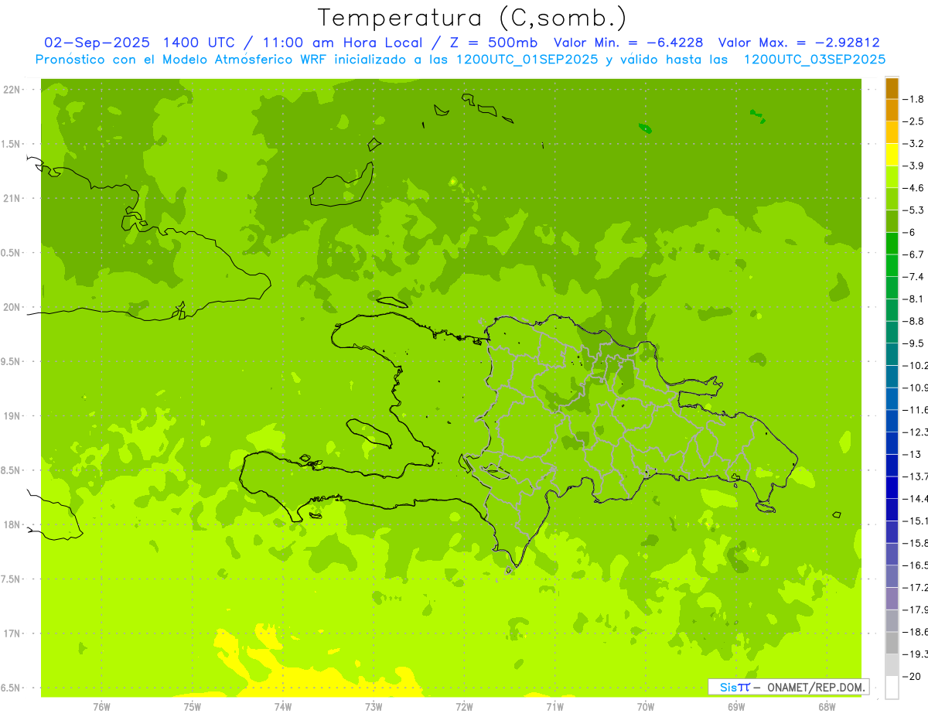Click the '-14.4' legend value
The image size is (928, 717).
coord(916,499)
